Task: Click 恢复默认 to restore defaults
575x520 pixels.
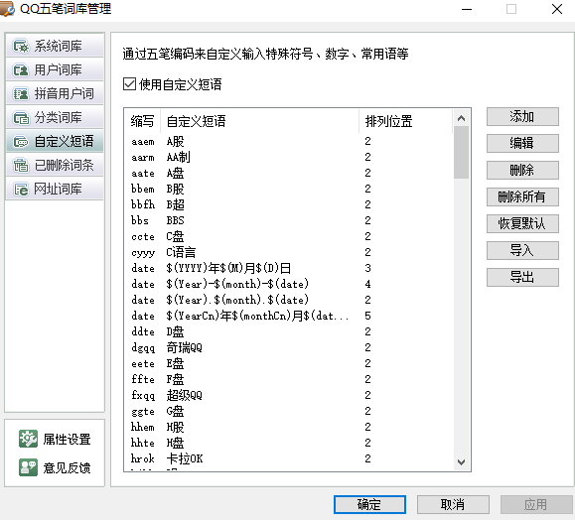Action: pos(522,223)
